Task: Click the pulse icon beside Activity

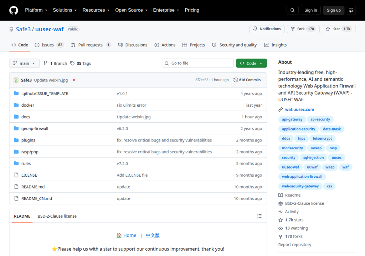Action: click(x=281, y=212)
